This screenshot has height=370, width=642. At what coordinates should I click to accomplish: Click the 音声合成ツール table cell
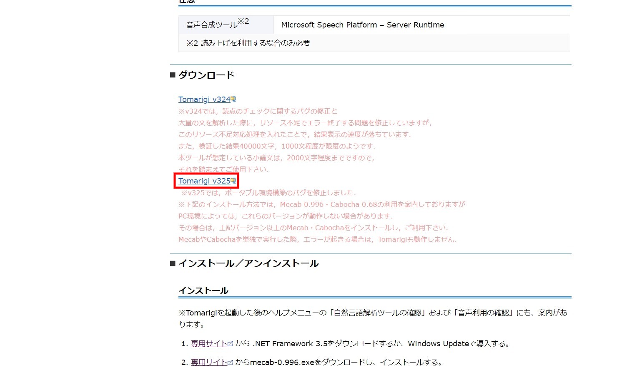pyautogui.click(x=213, y=25)
